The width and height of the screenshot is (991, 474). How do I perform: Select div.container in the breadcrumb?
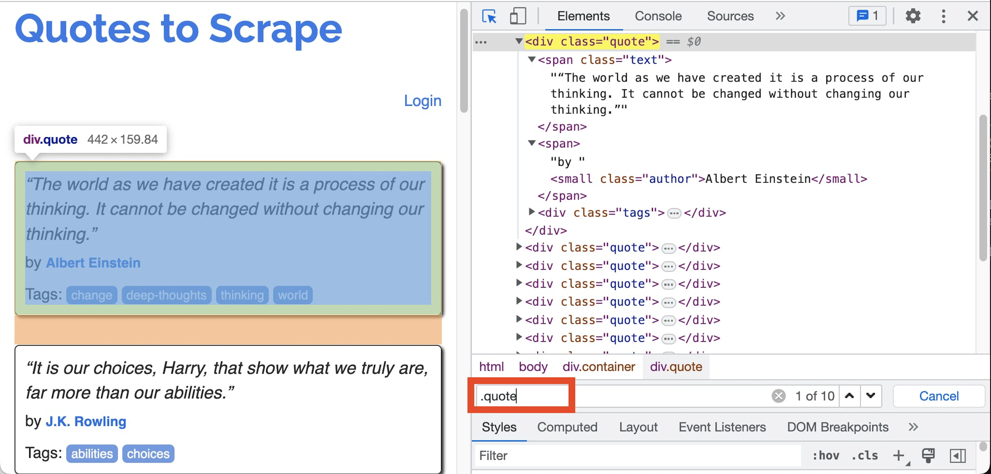(599, 367)
